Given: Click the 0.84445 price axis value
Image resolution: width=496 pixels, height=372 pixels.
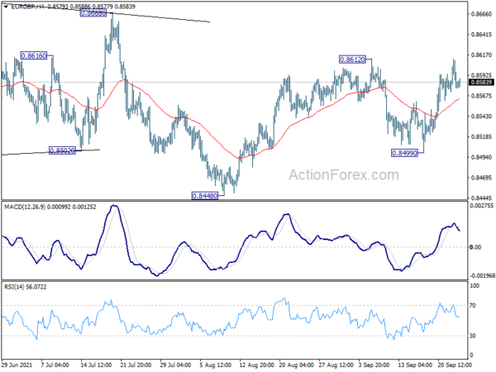Looking at the screenshot, I should pyautogui.click(x=481, y=198).
